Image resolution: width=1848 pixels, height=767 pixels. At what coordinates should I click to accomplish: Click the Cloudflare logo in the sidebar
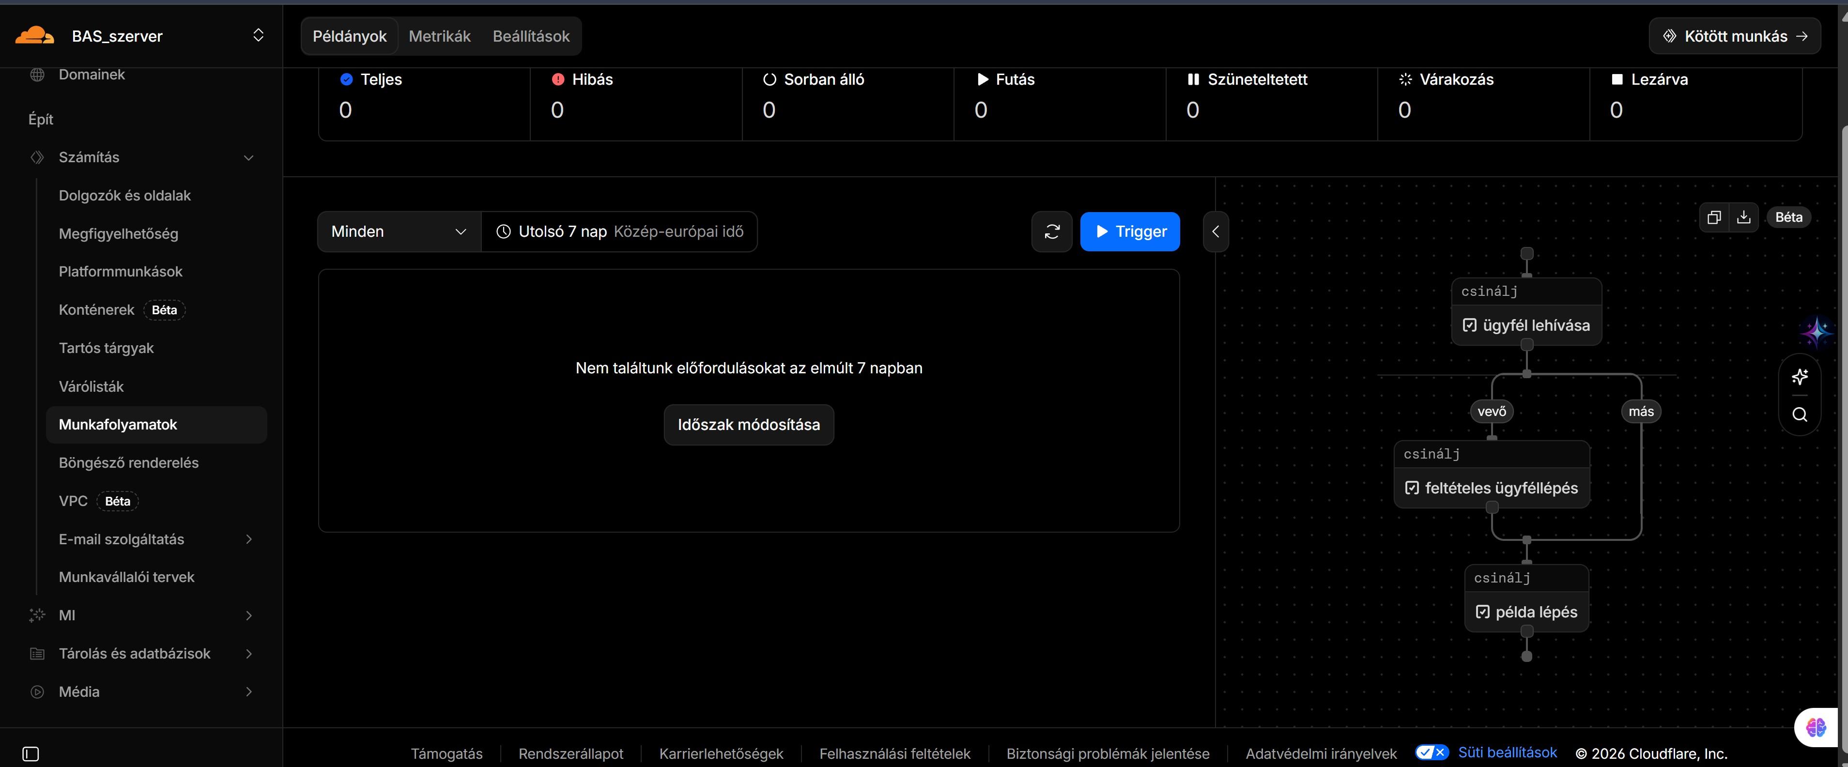pos(34,34)
